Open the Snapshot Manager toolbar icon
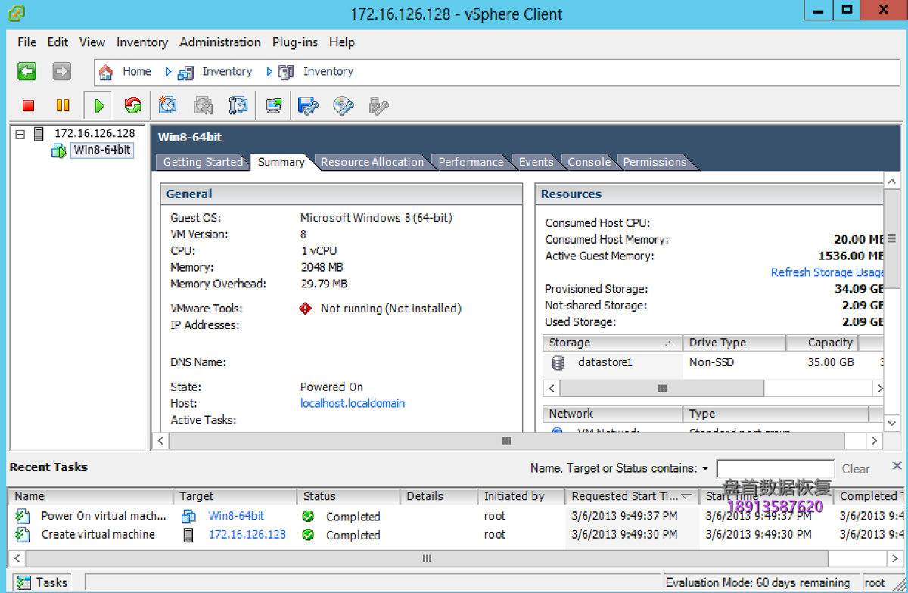This screenshot has height=593, width=908. click(238, 106)
